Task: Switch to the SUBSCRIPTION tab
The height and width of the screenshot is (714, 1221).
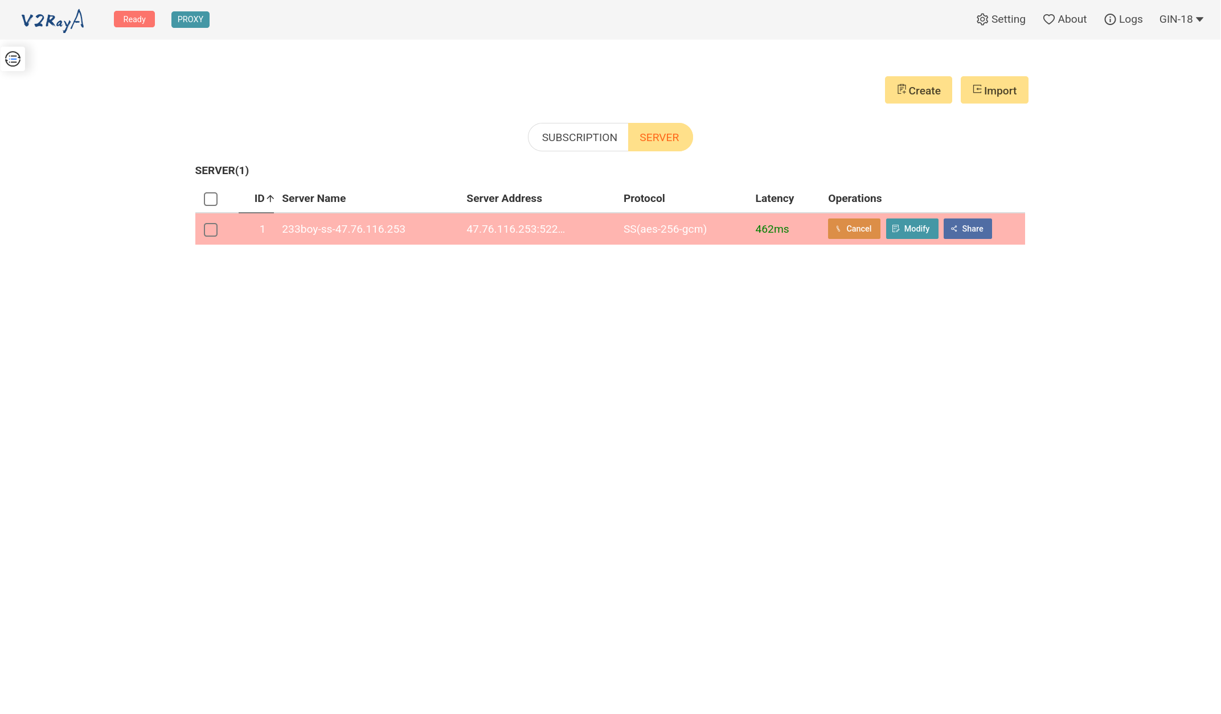Action: 579,138
